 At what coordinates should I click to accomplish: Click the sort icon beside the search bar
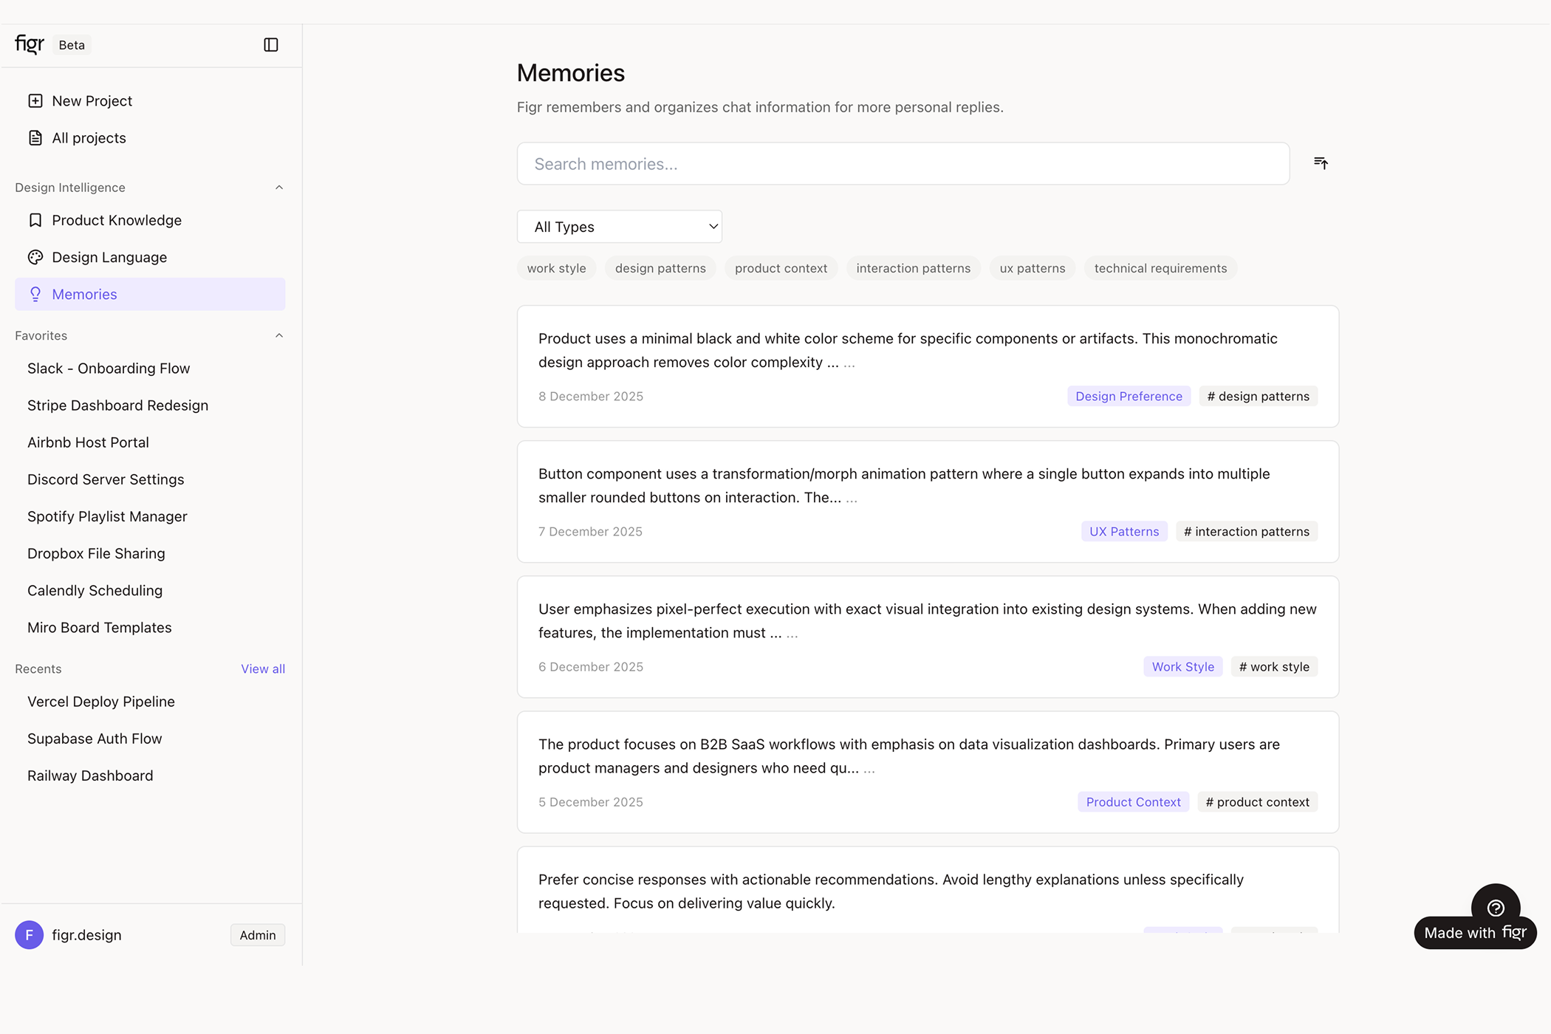click(1321, 162)
